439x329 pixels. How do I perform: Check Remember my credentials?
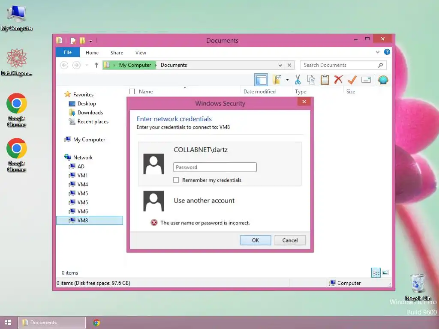(x=176, y=180)
